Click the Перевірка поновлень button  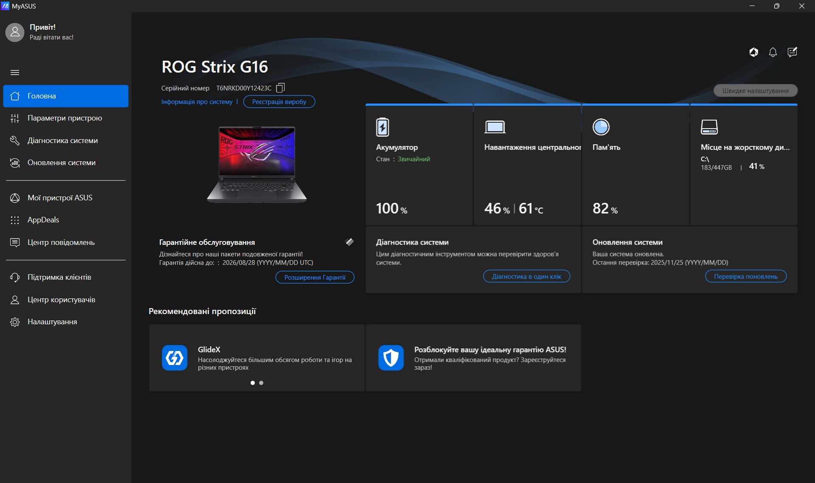[745, 276]
